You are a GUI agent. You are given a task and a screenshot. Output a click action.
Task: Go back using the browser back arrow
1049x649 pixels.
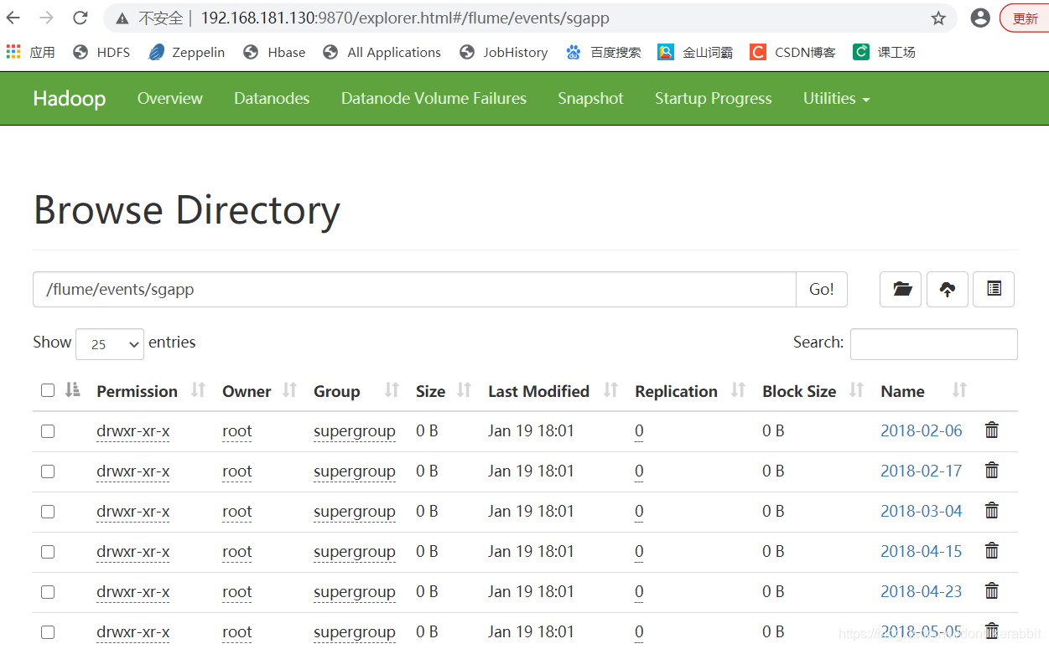[14, 18]
